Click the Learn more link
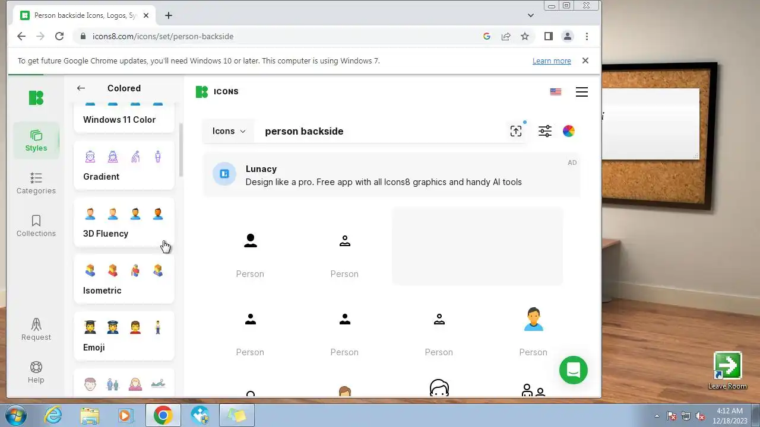This screenshot has width=760, height=427. click(x=552, y=60)
